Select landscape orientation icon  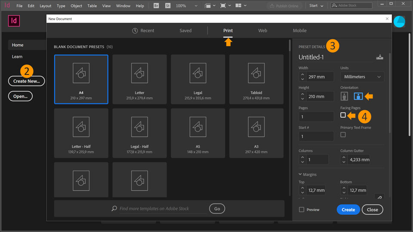tap(358, 96)
